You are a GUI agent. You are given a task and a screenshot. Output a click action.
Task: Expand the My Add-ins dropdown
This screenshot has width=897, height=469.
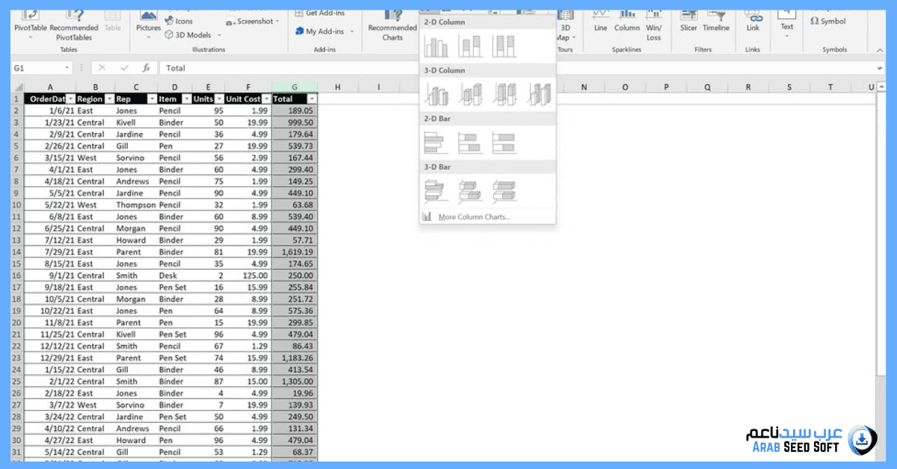pos(353,32)
